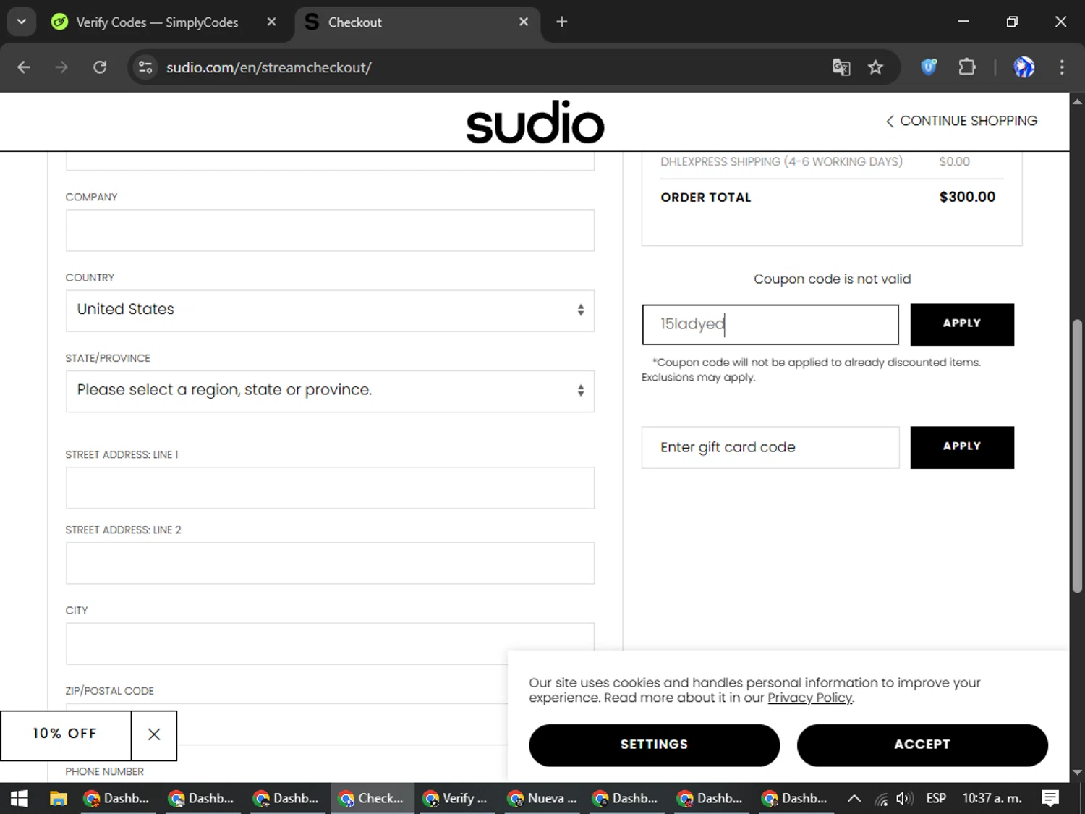The image size is (1085, 814).
Task: Open the volume speaker tray icon
Action: tap(904, 798)
